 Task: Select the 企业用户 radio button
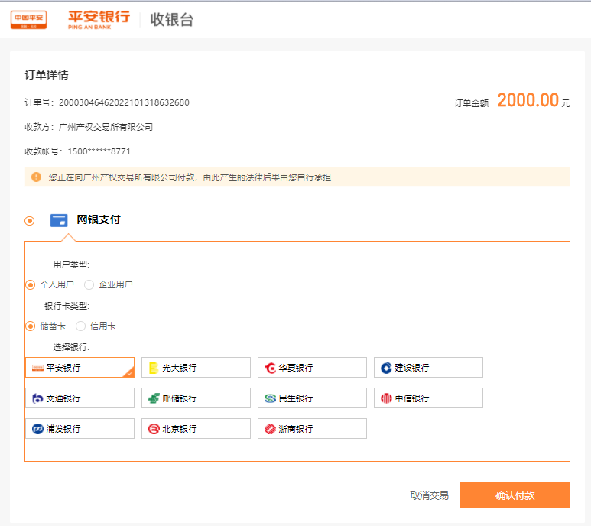89,284
